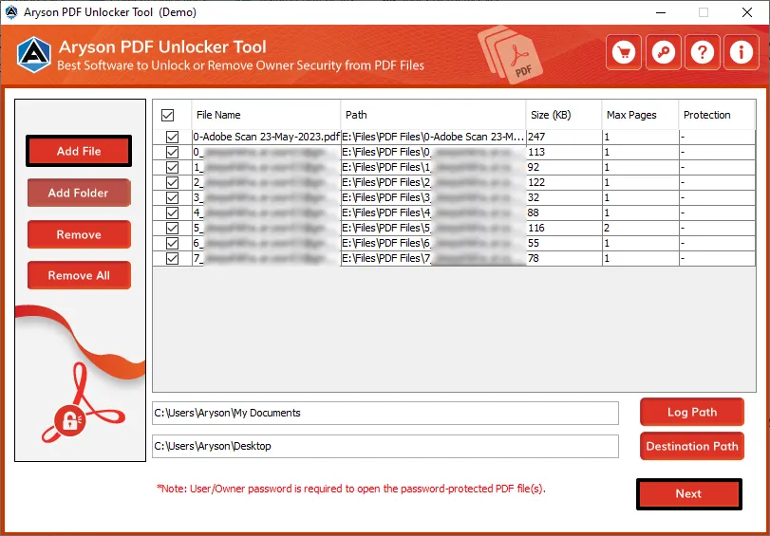Click the Remove All button
The height and width of the screenshot is (536, 770).
(x=79, y=275)
